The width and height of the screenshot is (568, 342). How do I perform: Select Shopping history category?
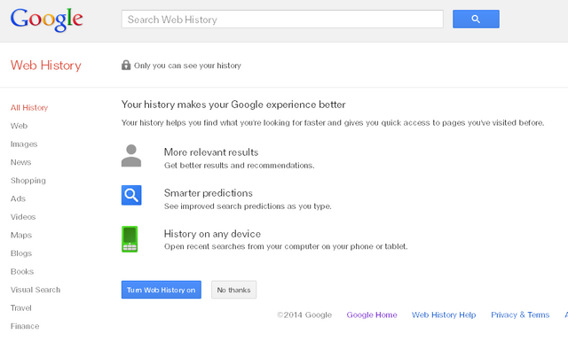28,181
